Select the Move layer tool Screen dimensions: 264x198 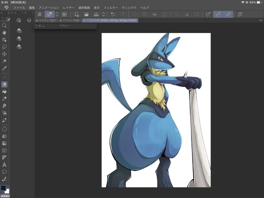pos(4,54)
